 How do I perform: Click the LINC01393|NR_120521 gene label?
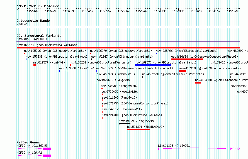coord(174,146)
